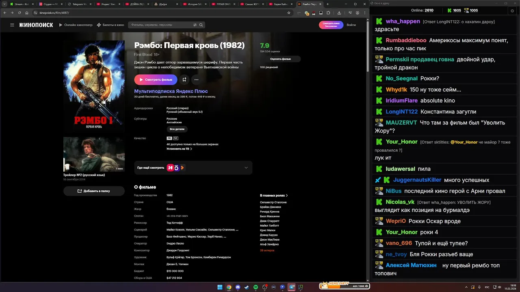
Task: Click Смотреть кино бесплатно button
Action: [x=331, y=25]
